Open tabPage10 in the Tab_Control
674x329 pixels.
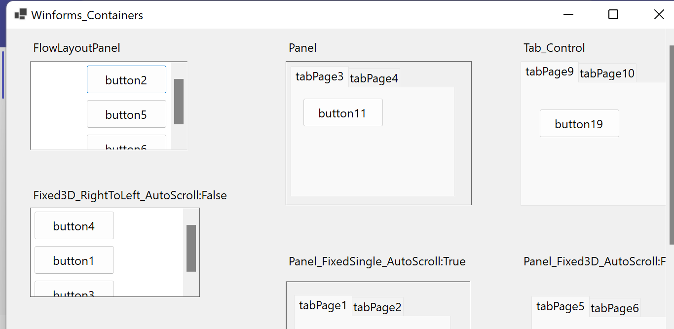pos(607,73)
